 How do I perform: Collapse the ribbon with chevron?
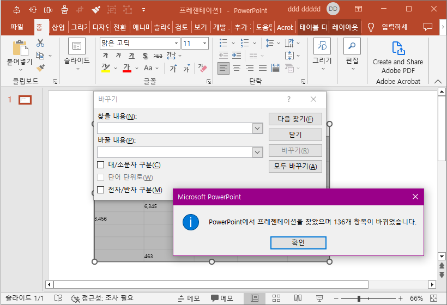click(438, 82)
